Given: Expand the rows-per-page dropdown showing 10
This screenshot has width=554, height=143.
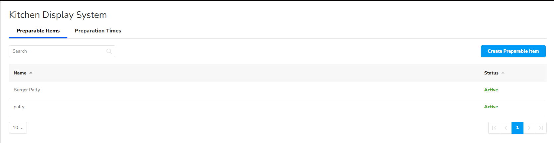Looking at the screenshot, I should pyautogui.click(x=18, y=128).
